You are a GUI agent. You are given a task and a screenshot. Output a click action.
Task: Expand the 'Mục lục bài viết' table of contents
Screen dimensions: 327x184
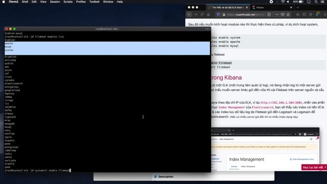click(314, 167)
